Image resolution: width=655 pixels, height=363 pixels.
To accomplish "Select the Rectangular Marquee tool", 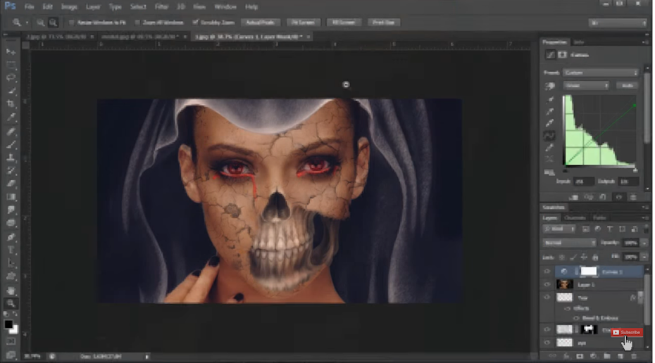I will [x=11, y=65].
